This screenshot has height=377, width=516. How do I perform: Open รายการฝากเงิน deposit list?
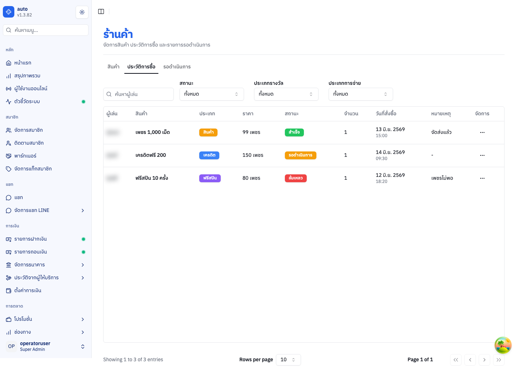pos(46,239)
